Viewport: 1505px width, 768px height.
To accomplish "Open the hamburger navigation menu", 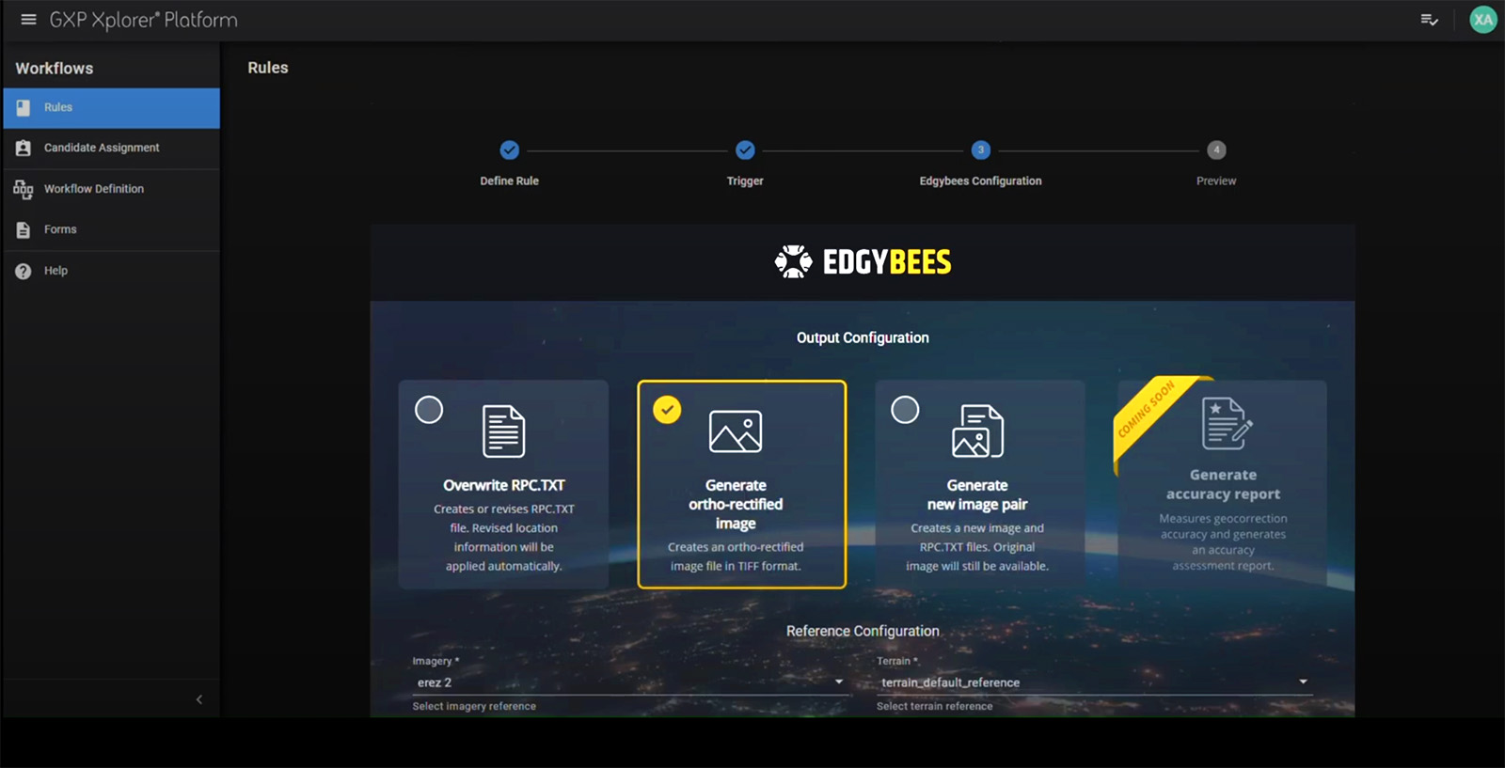I will coord(28,20).
